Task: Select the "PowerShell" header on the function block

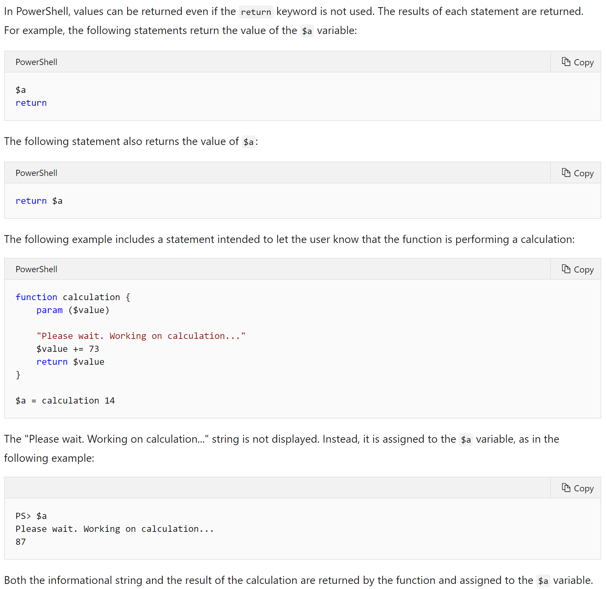Action: pos(36,269)
